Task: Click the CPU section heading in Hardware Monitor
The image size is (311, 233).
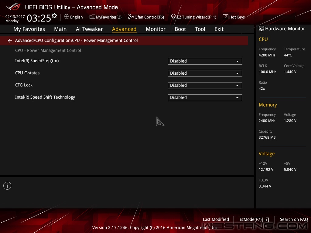Action: [x=263, y=39]
